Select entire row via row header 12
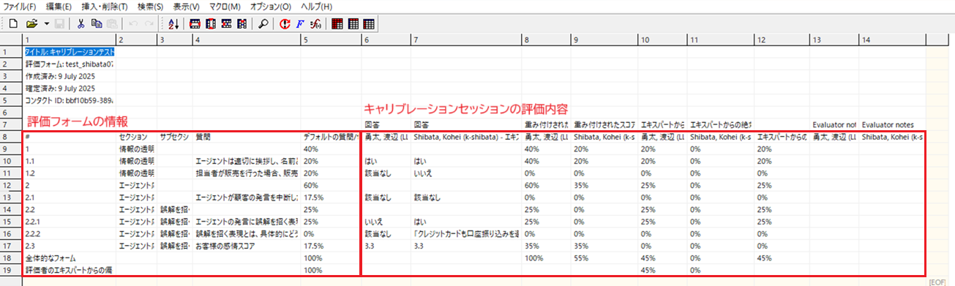 coord(12,185)
